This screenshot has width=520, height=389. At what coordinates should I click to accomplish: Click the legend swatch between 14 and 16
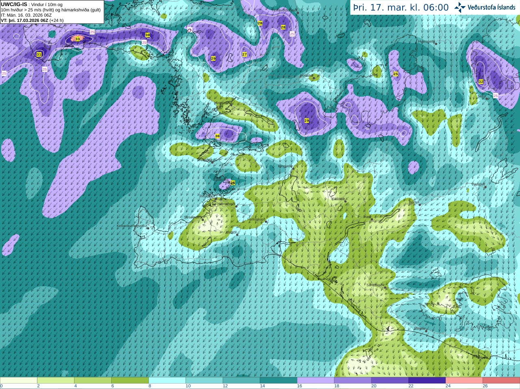[279, 380]
